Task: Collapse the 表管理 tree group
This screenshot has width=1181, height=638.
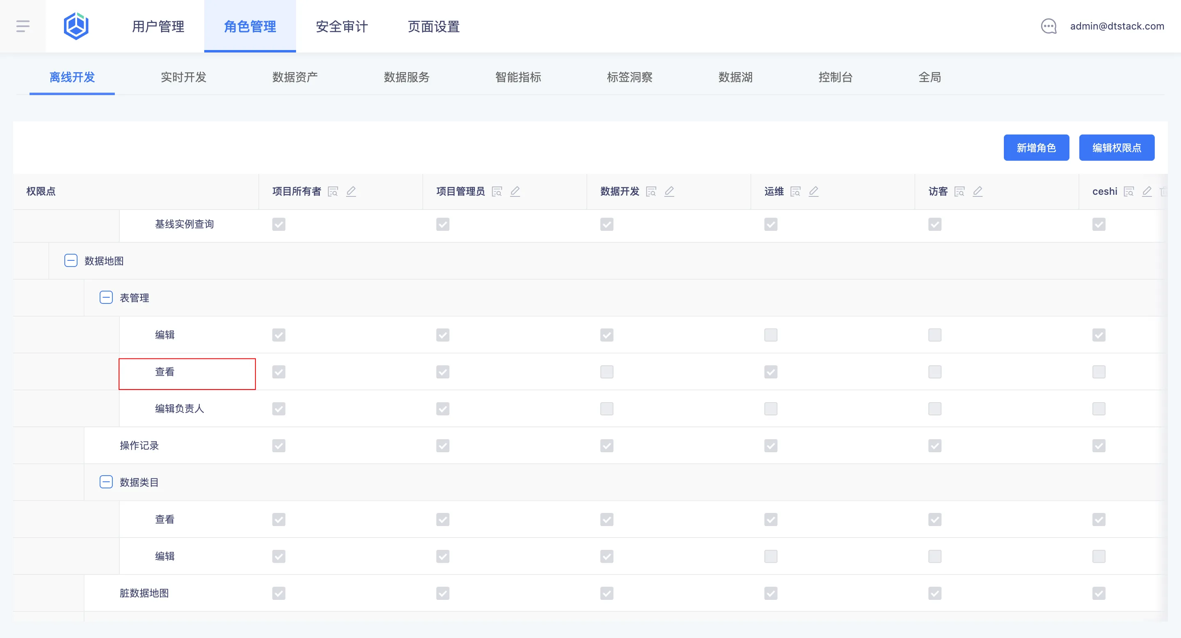Action: pyautogui.click(x=106, y=298)
